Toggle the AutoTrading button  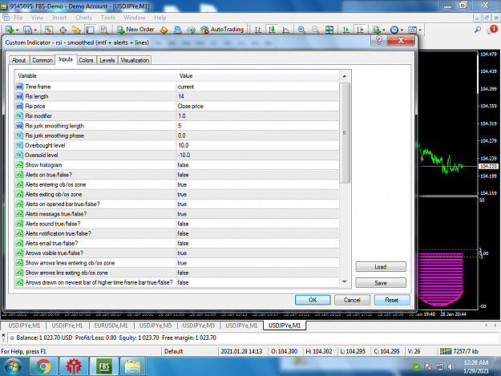pyautogui.click(x=222, y=30)
